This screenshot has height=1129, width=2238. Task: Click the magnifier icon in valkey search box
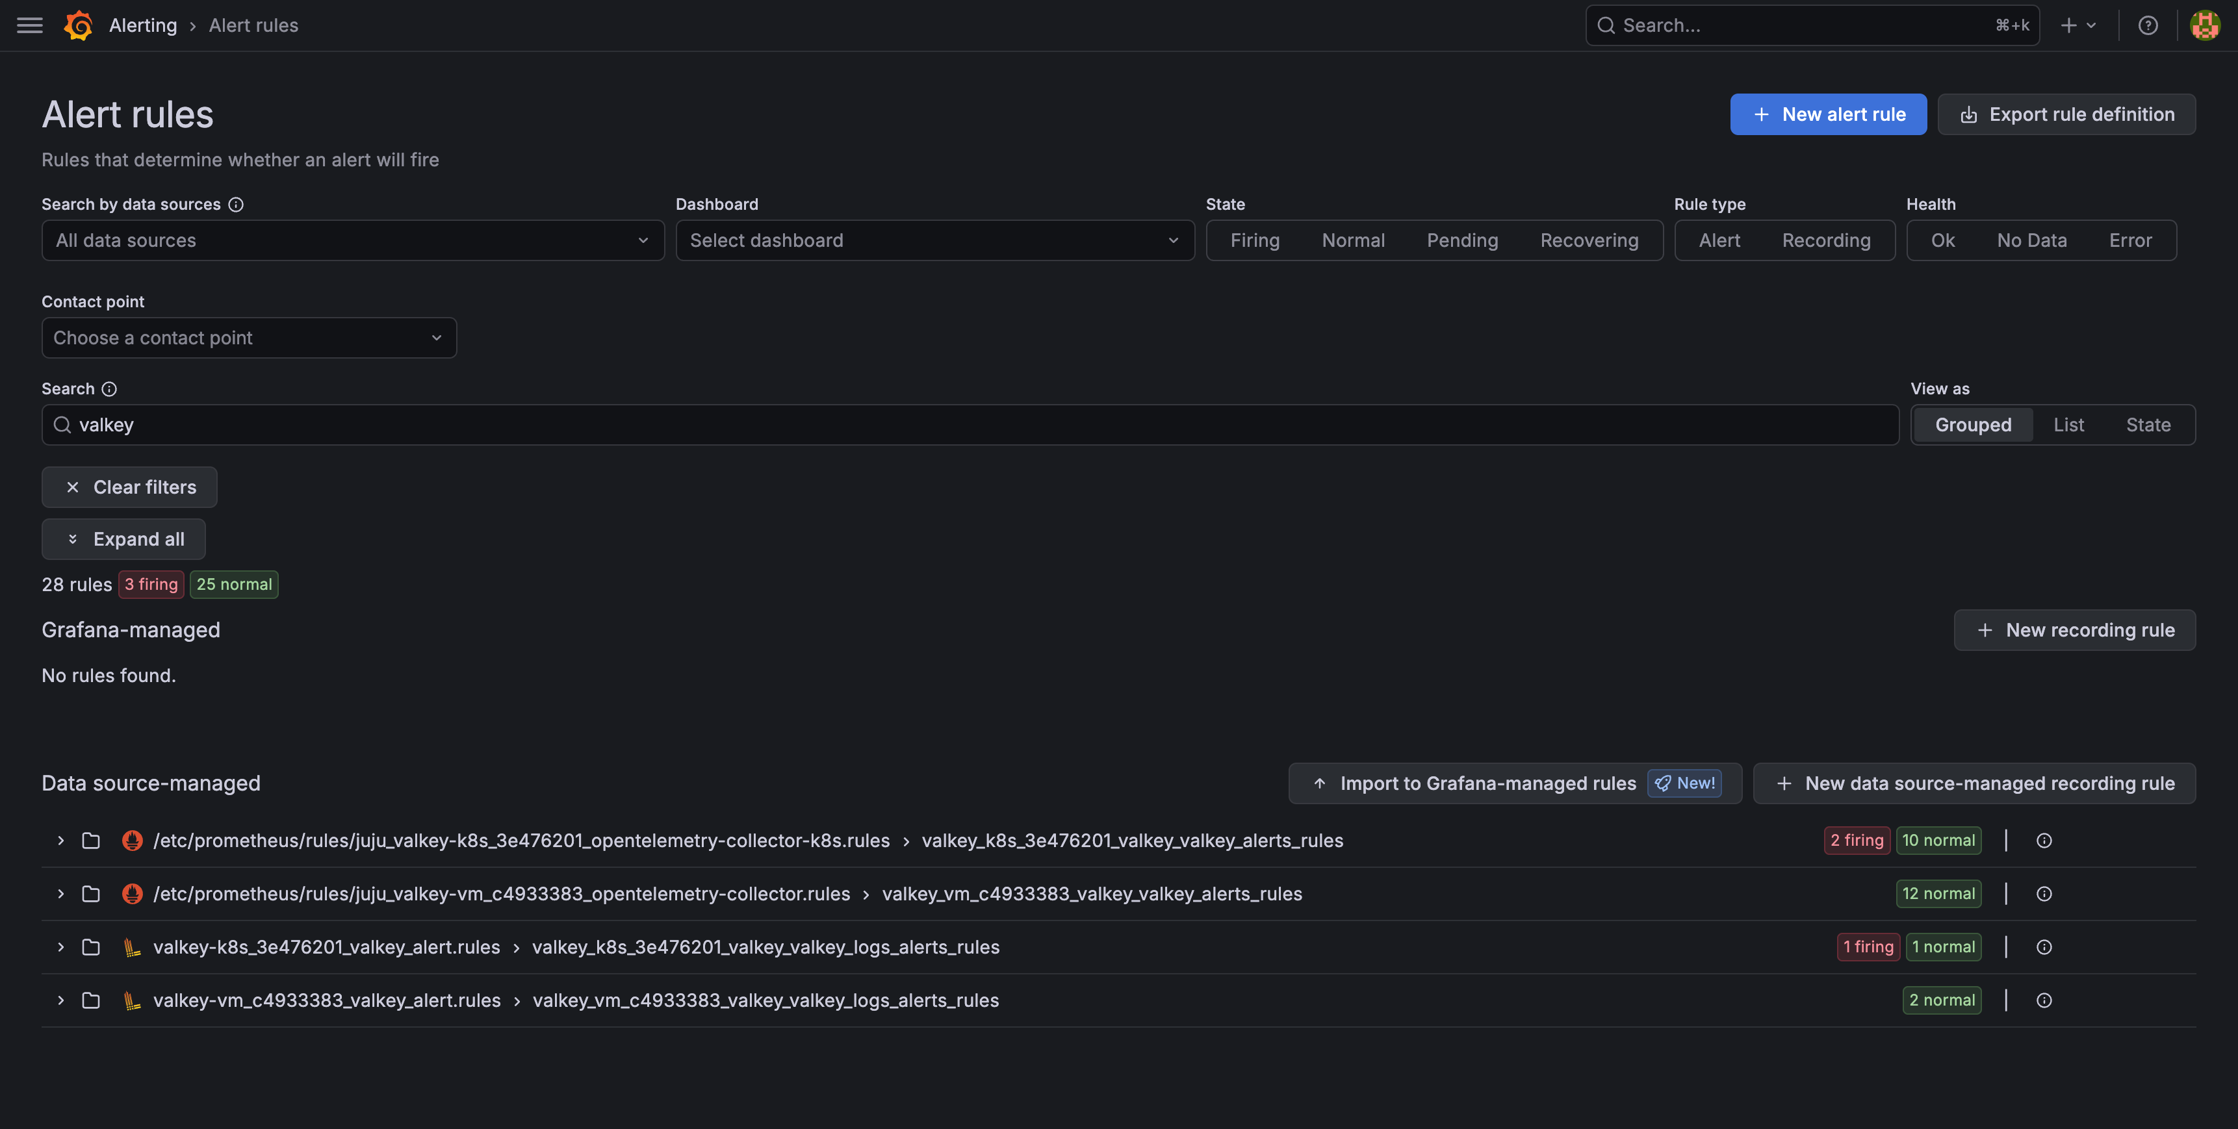(62, 425)
